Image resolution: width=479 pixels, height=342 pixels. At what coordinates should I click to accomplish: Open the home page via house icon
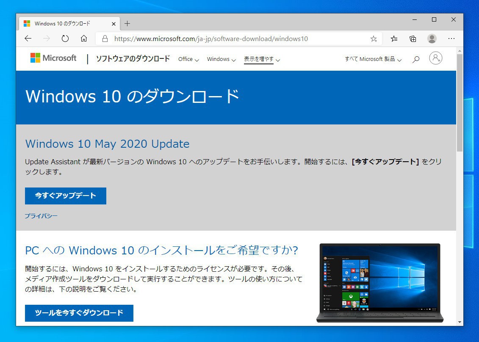coord(84,39)
